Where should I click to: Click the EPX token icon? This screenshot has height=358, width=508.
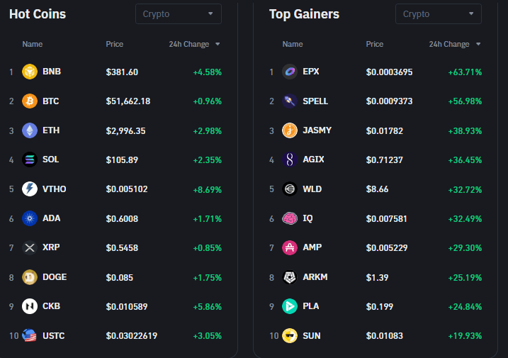pyautogui.click(x=290, y=72)
